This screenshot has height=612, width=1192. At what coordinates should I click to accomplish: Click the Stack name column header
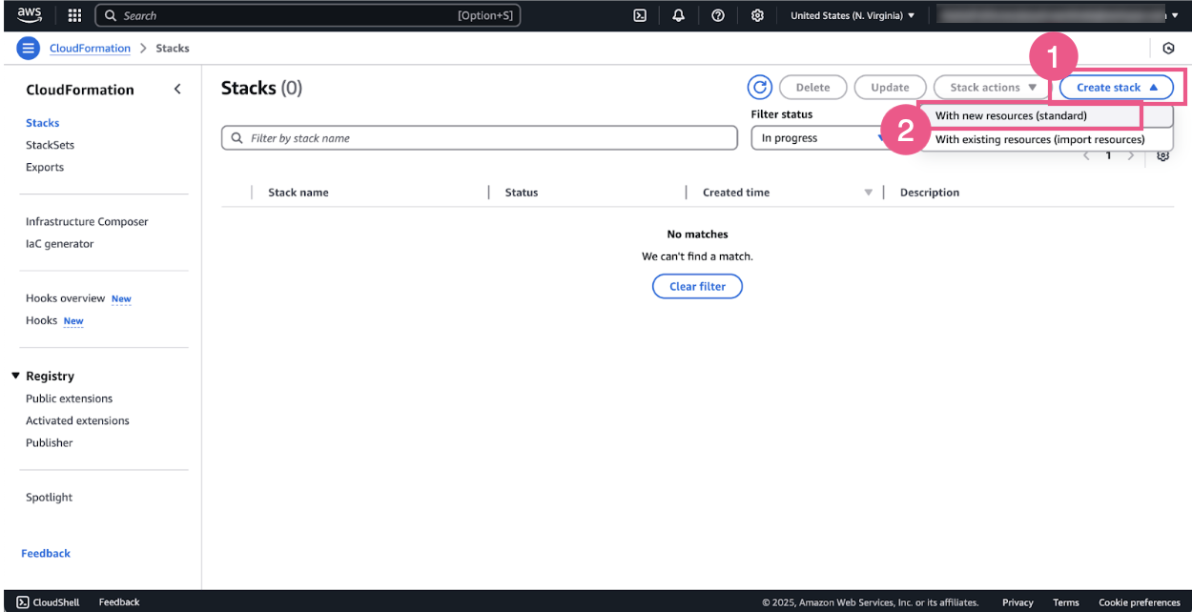[x=298, y=193]
